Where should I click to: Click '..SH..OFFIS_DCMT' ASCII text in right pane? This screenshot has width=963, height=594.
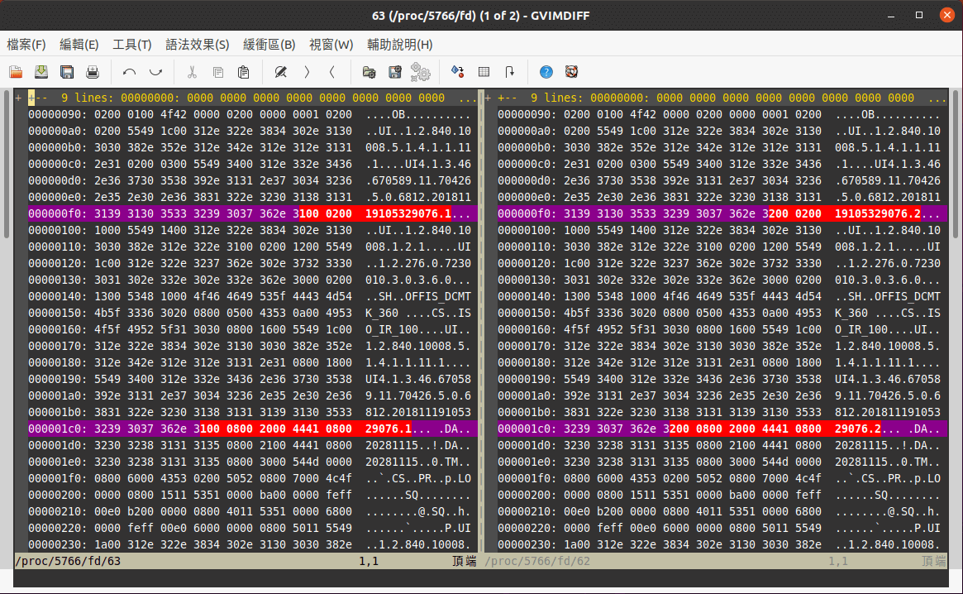click(x=888, y=296)
